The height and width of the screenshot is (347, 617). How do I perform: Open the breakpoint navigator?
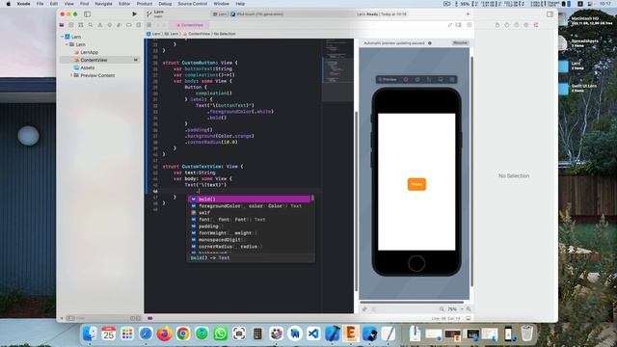click(128, 25)
